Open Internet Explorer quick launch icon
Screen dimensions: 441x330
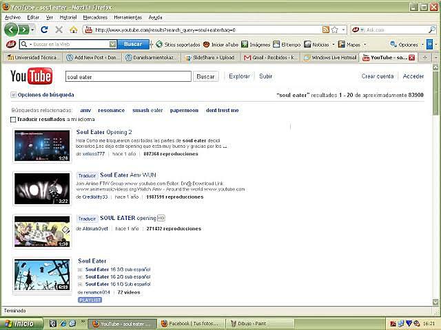point(63,324)
